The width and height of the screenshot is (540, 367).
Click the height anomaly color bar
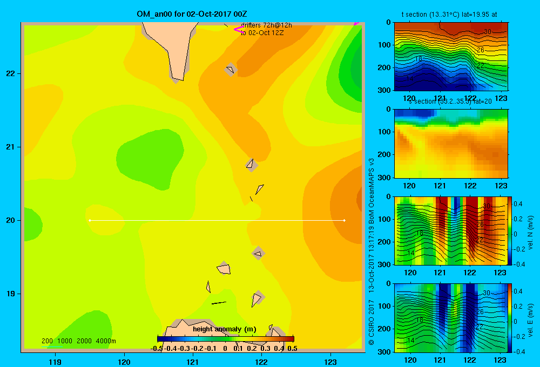(x=226, y=339)
